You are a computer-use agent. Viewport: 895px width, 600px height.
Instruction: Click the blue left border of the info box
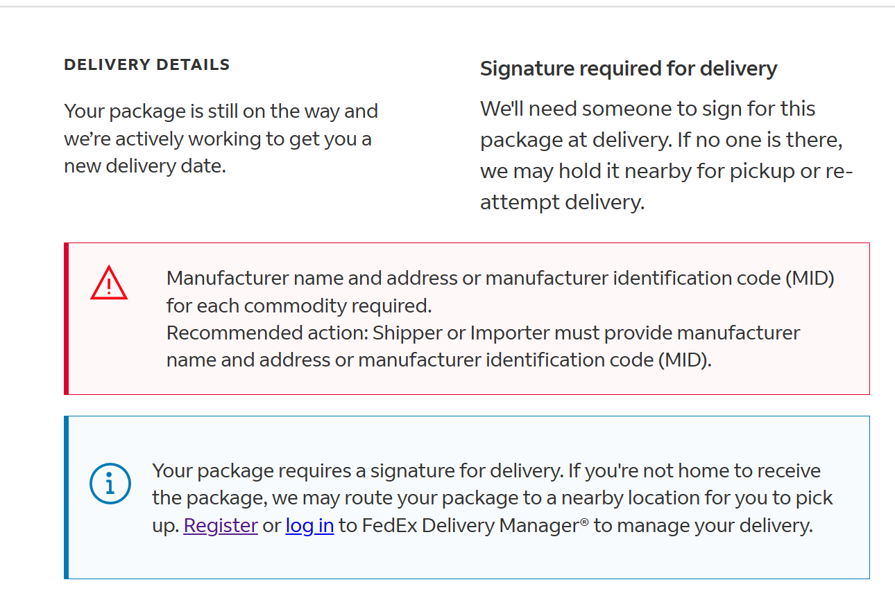coord(66,497)
